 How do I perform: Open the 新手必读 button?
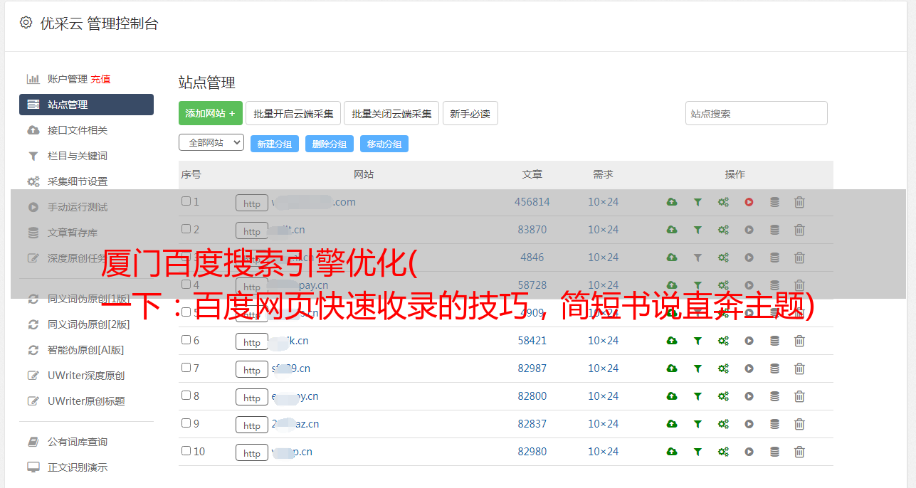coord(470,113)
